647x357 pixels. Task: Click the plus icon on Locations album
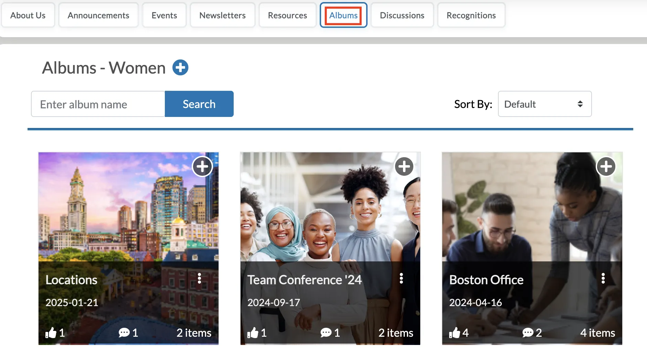click(202, 167)
